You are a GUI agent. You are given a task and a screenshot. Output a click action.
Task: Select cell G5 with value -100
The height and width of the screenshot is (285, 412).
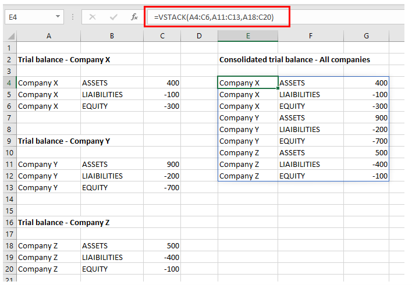point(366,95)
